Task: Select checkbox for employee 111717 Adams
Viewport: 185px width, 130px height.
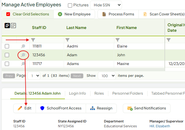Action: tap(7, 64)
